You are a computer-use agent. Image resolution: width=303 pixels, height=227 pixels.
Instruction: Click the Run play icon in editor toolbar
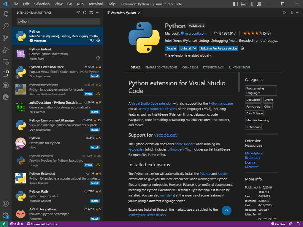(285, 13)
